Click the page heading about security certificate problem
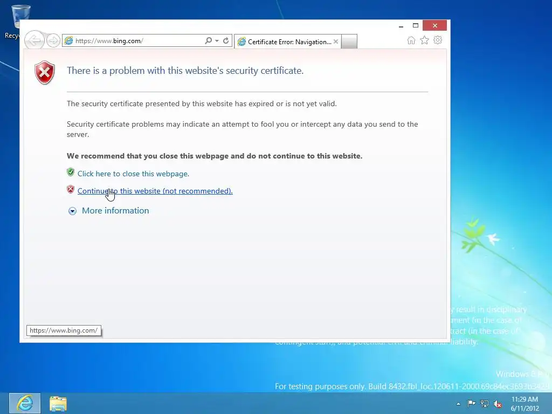The width and height of the screenshot is (552, 414). 185,71
